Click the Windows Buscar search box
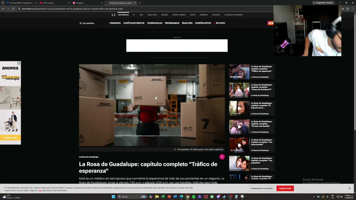 (x=132, y=197)
